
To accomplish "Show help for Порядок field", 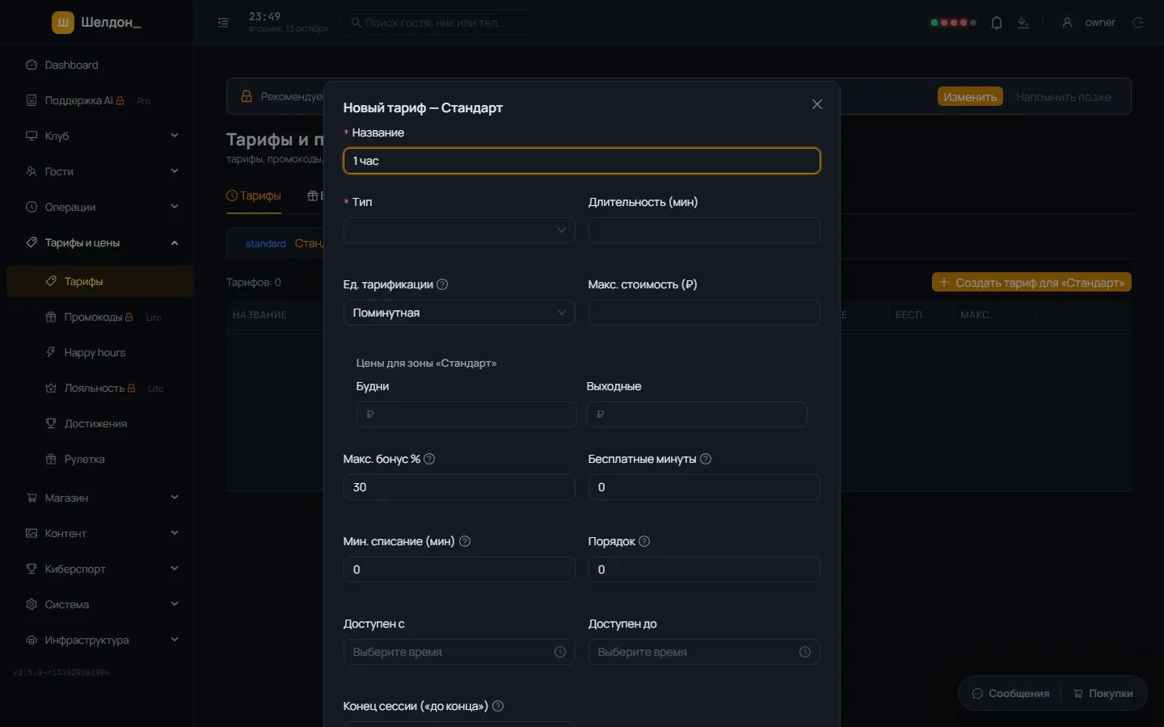I will click(x=644, y=541).
